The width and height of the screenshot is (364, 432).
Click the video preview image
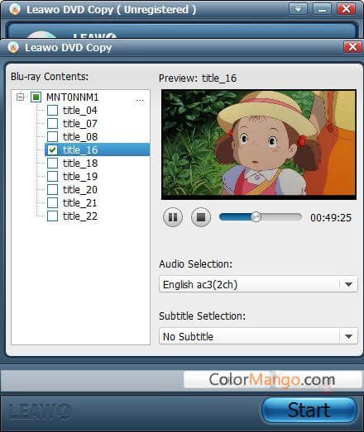coord(259,144)
